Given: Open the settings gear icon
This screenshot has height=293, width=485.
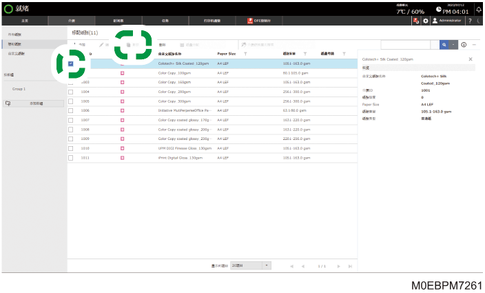Looking at the screenshot, I should (x=426, y=21).
